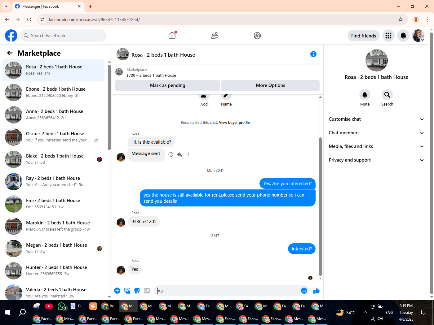The width and height of the screenshot is (434, 325).
Task: Open the Friends icon in top navigation
Action: (x=215, y=36)
